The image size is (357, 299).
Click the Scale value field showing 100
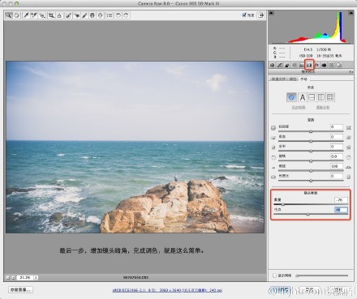coord(337,166)
